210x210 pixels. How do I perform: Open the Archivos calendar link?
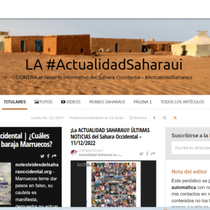[x=138, y=118]
